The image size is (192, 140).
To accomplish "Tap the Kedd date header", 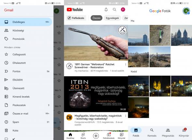I will tap(134, 71).
